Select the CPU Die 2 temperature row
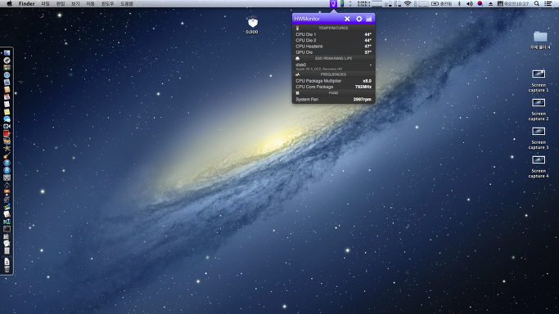 tap(333, 40)
